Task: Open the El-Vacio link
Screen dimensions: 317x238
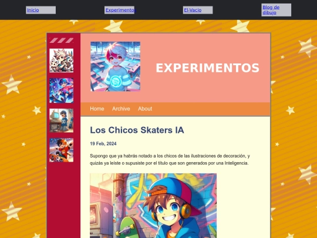Action: point(193,10)
